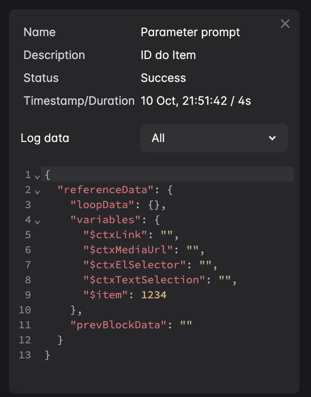Viewport: 311px width, 397px height.
Task: Click line number 9 in the gutter
Action: pos(28,294)
